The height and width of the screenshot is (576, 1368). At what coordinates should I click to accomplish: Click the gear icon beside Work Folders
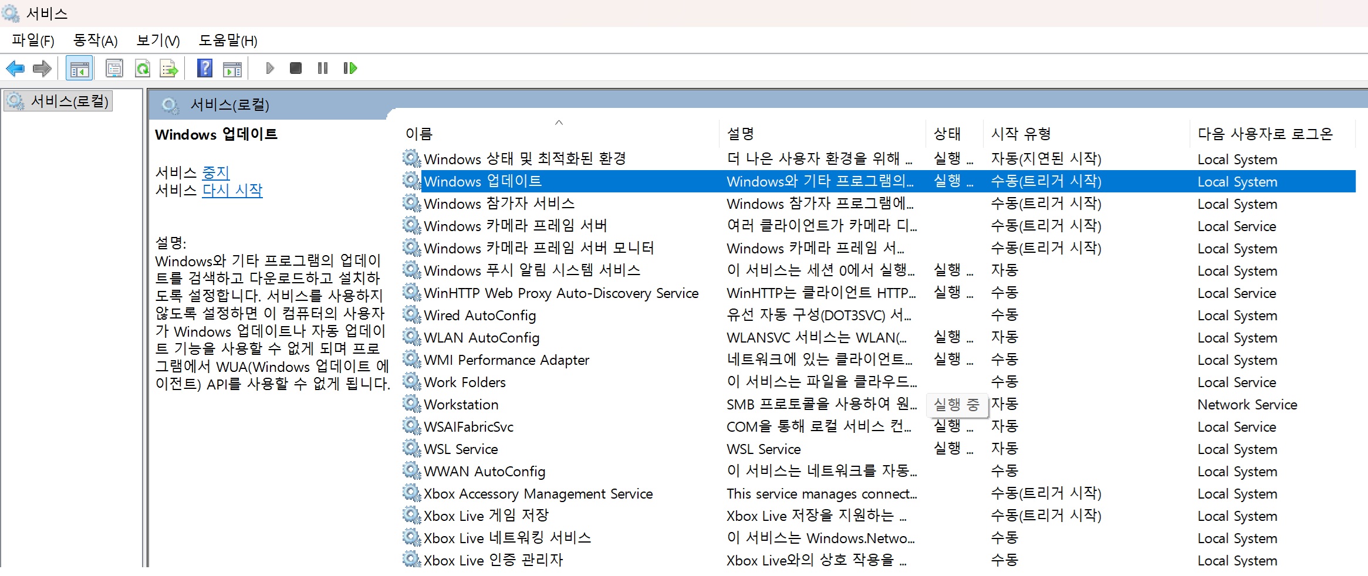412,382
